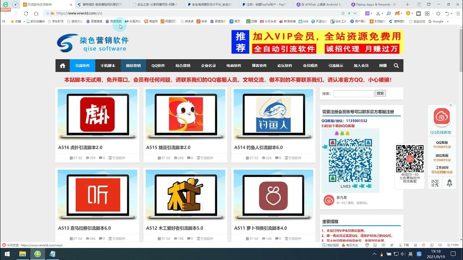Open the 收藏 bookmarks dropdown arrow
The height and width of the screenshot is (260, 463).
point(25,21)
